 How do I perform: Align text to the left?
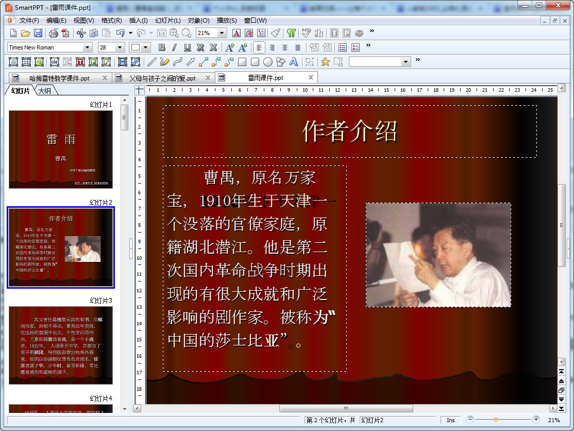(259, 47)
